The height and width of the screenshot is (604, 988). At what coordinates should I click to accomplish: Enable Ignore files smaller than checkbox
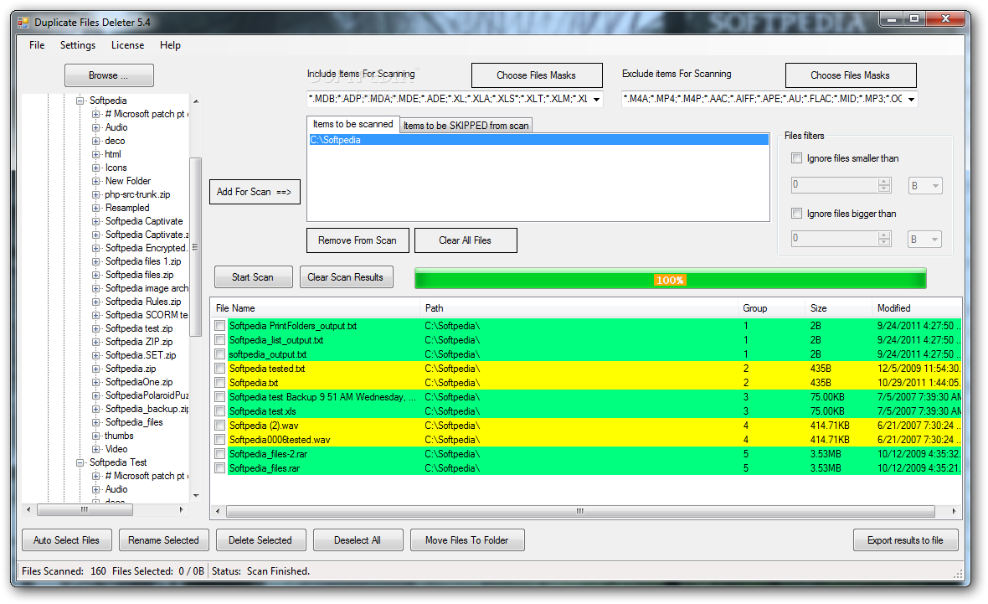pos(796,158)
